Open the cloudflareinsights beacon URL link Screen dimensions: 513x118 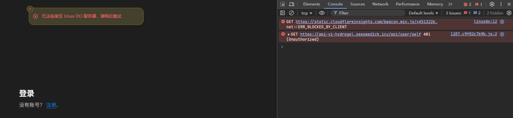[366, 22]
